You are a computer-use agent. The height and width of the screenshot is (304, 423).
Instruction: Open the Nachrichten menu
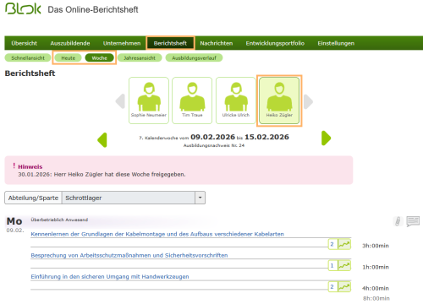[217, 43]
